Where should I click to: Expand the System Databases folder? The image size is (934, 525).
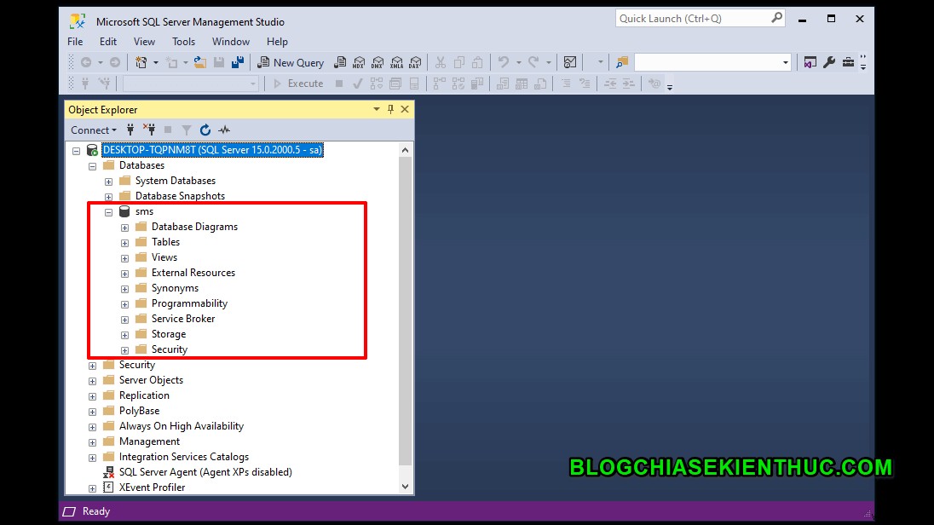tap(108, 182)
